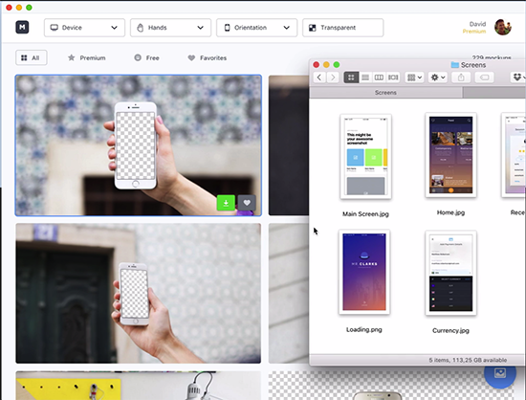The width and height of the screenshot is (526, 400).
Task: Go back in Finder window
Action: tap(319, 78)
